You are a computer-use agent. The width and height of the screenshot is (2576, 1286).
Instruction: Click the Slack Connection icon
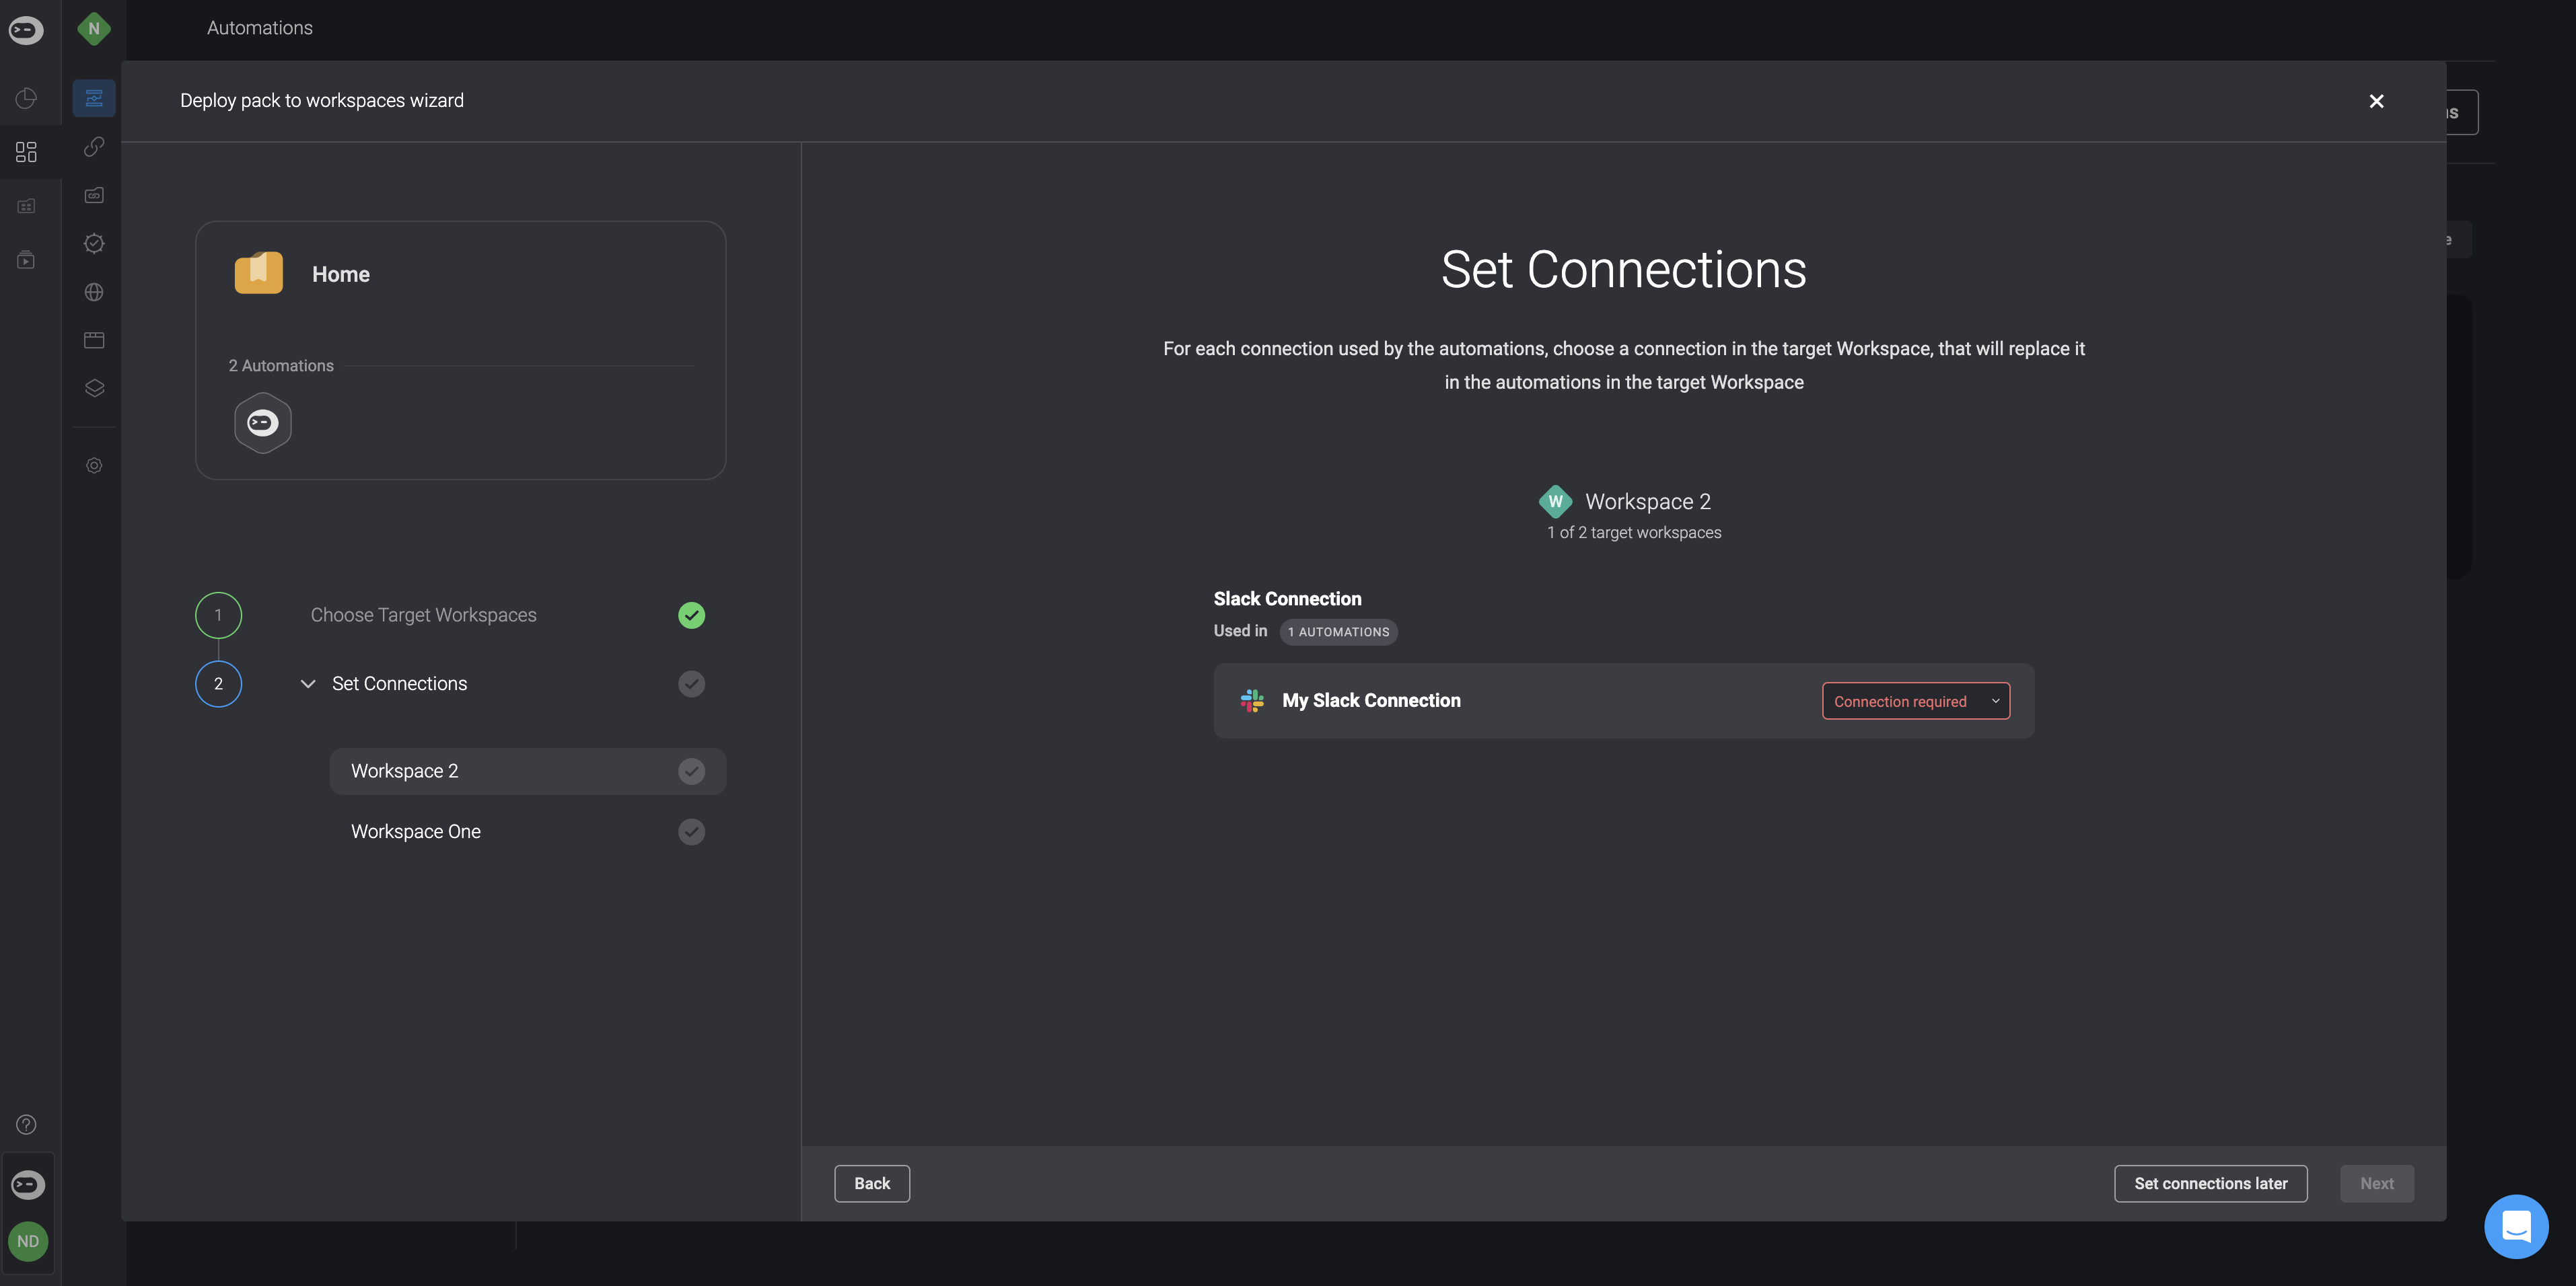pos(1250,699)
